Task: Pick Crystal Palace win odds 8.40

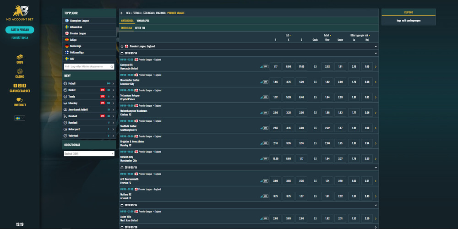Action: tap(301, 97)
